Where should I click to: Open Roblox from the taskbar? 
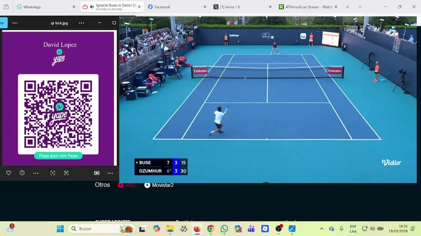pyautogui.click(x=265, y=228)
